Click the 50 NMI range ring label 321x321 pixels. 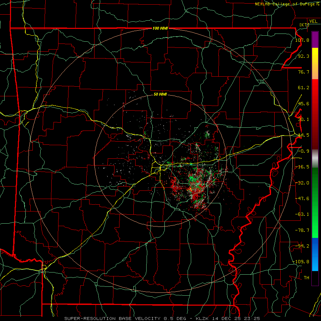pyautogui.click(x=160, y=94)
